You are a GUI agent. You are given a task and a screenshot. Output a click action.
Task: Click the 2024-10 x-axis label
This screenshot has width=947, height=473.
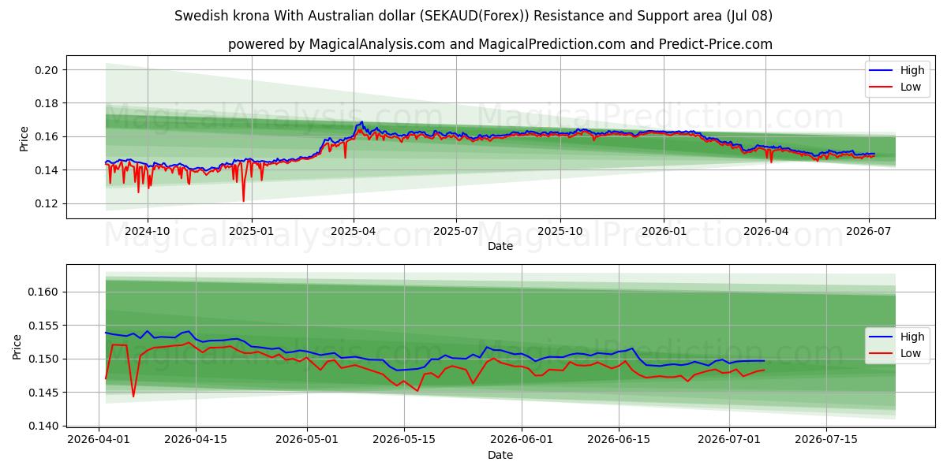[x=147, y=231]
